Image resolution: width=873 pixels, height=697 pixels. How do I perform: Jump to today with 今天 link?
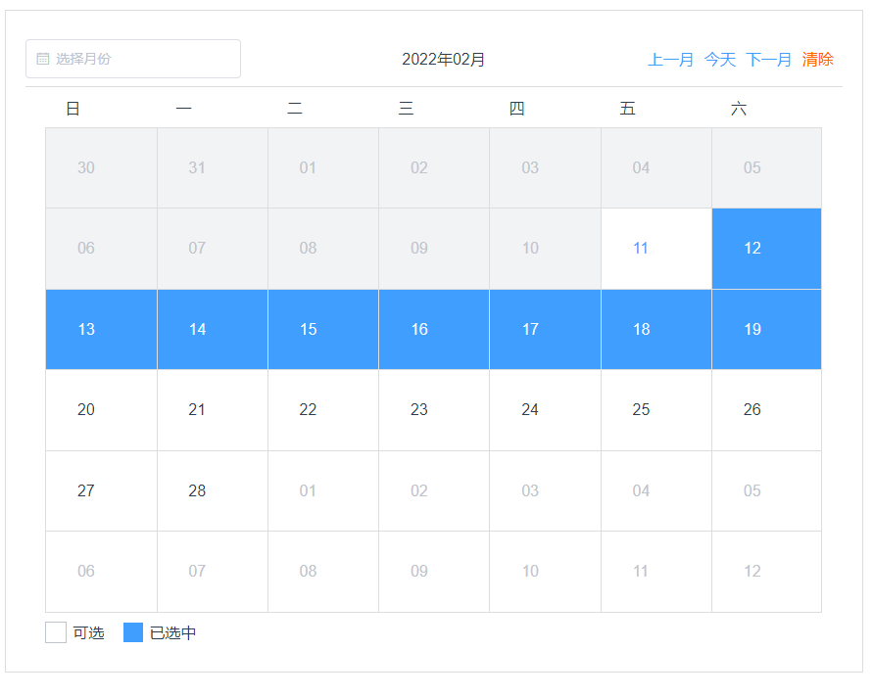pos(719,60)
